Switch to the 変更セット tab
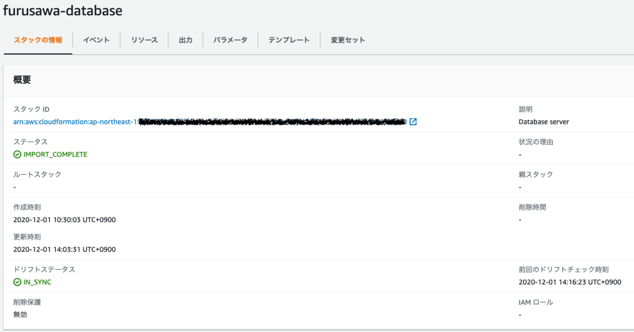The width and height of the screenshot is (634, 332). click(348, 40)
